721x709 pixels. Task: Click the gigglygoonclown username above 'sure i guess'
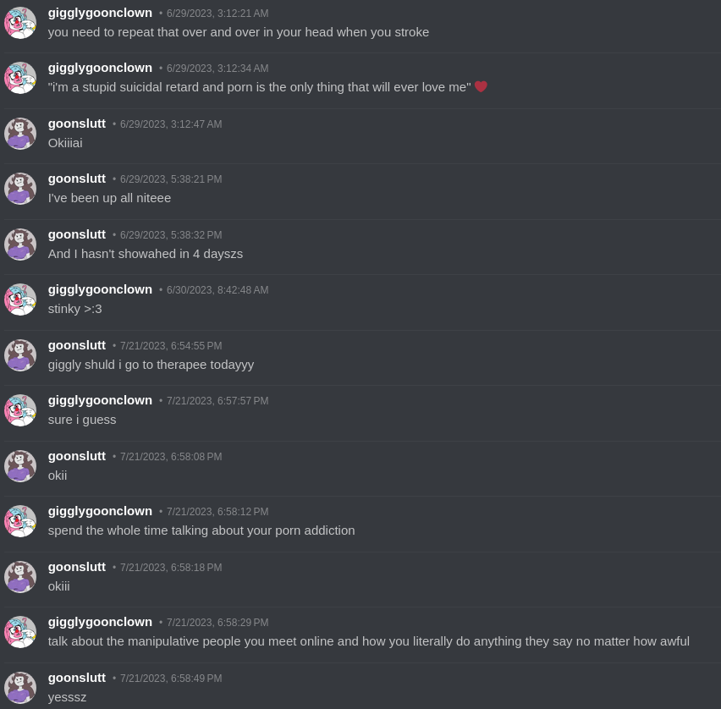point(100,400)
